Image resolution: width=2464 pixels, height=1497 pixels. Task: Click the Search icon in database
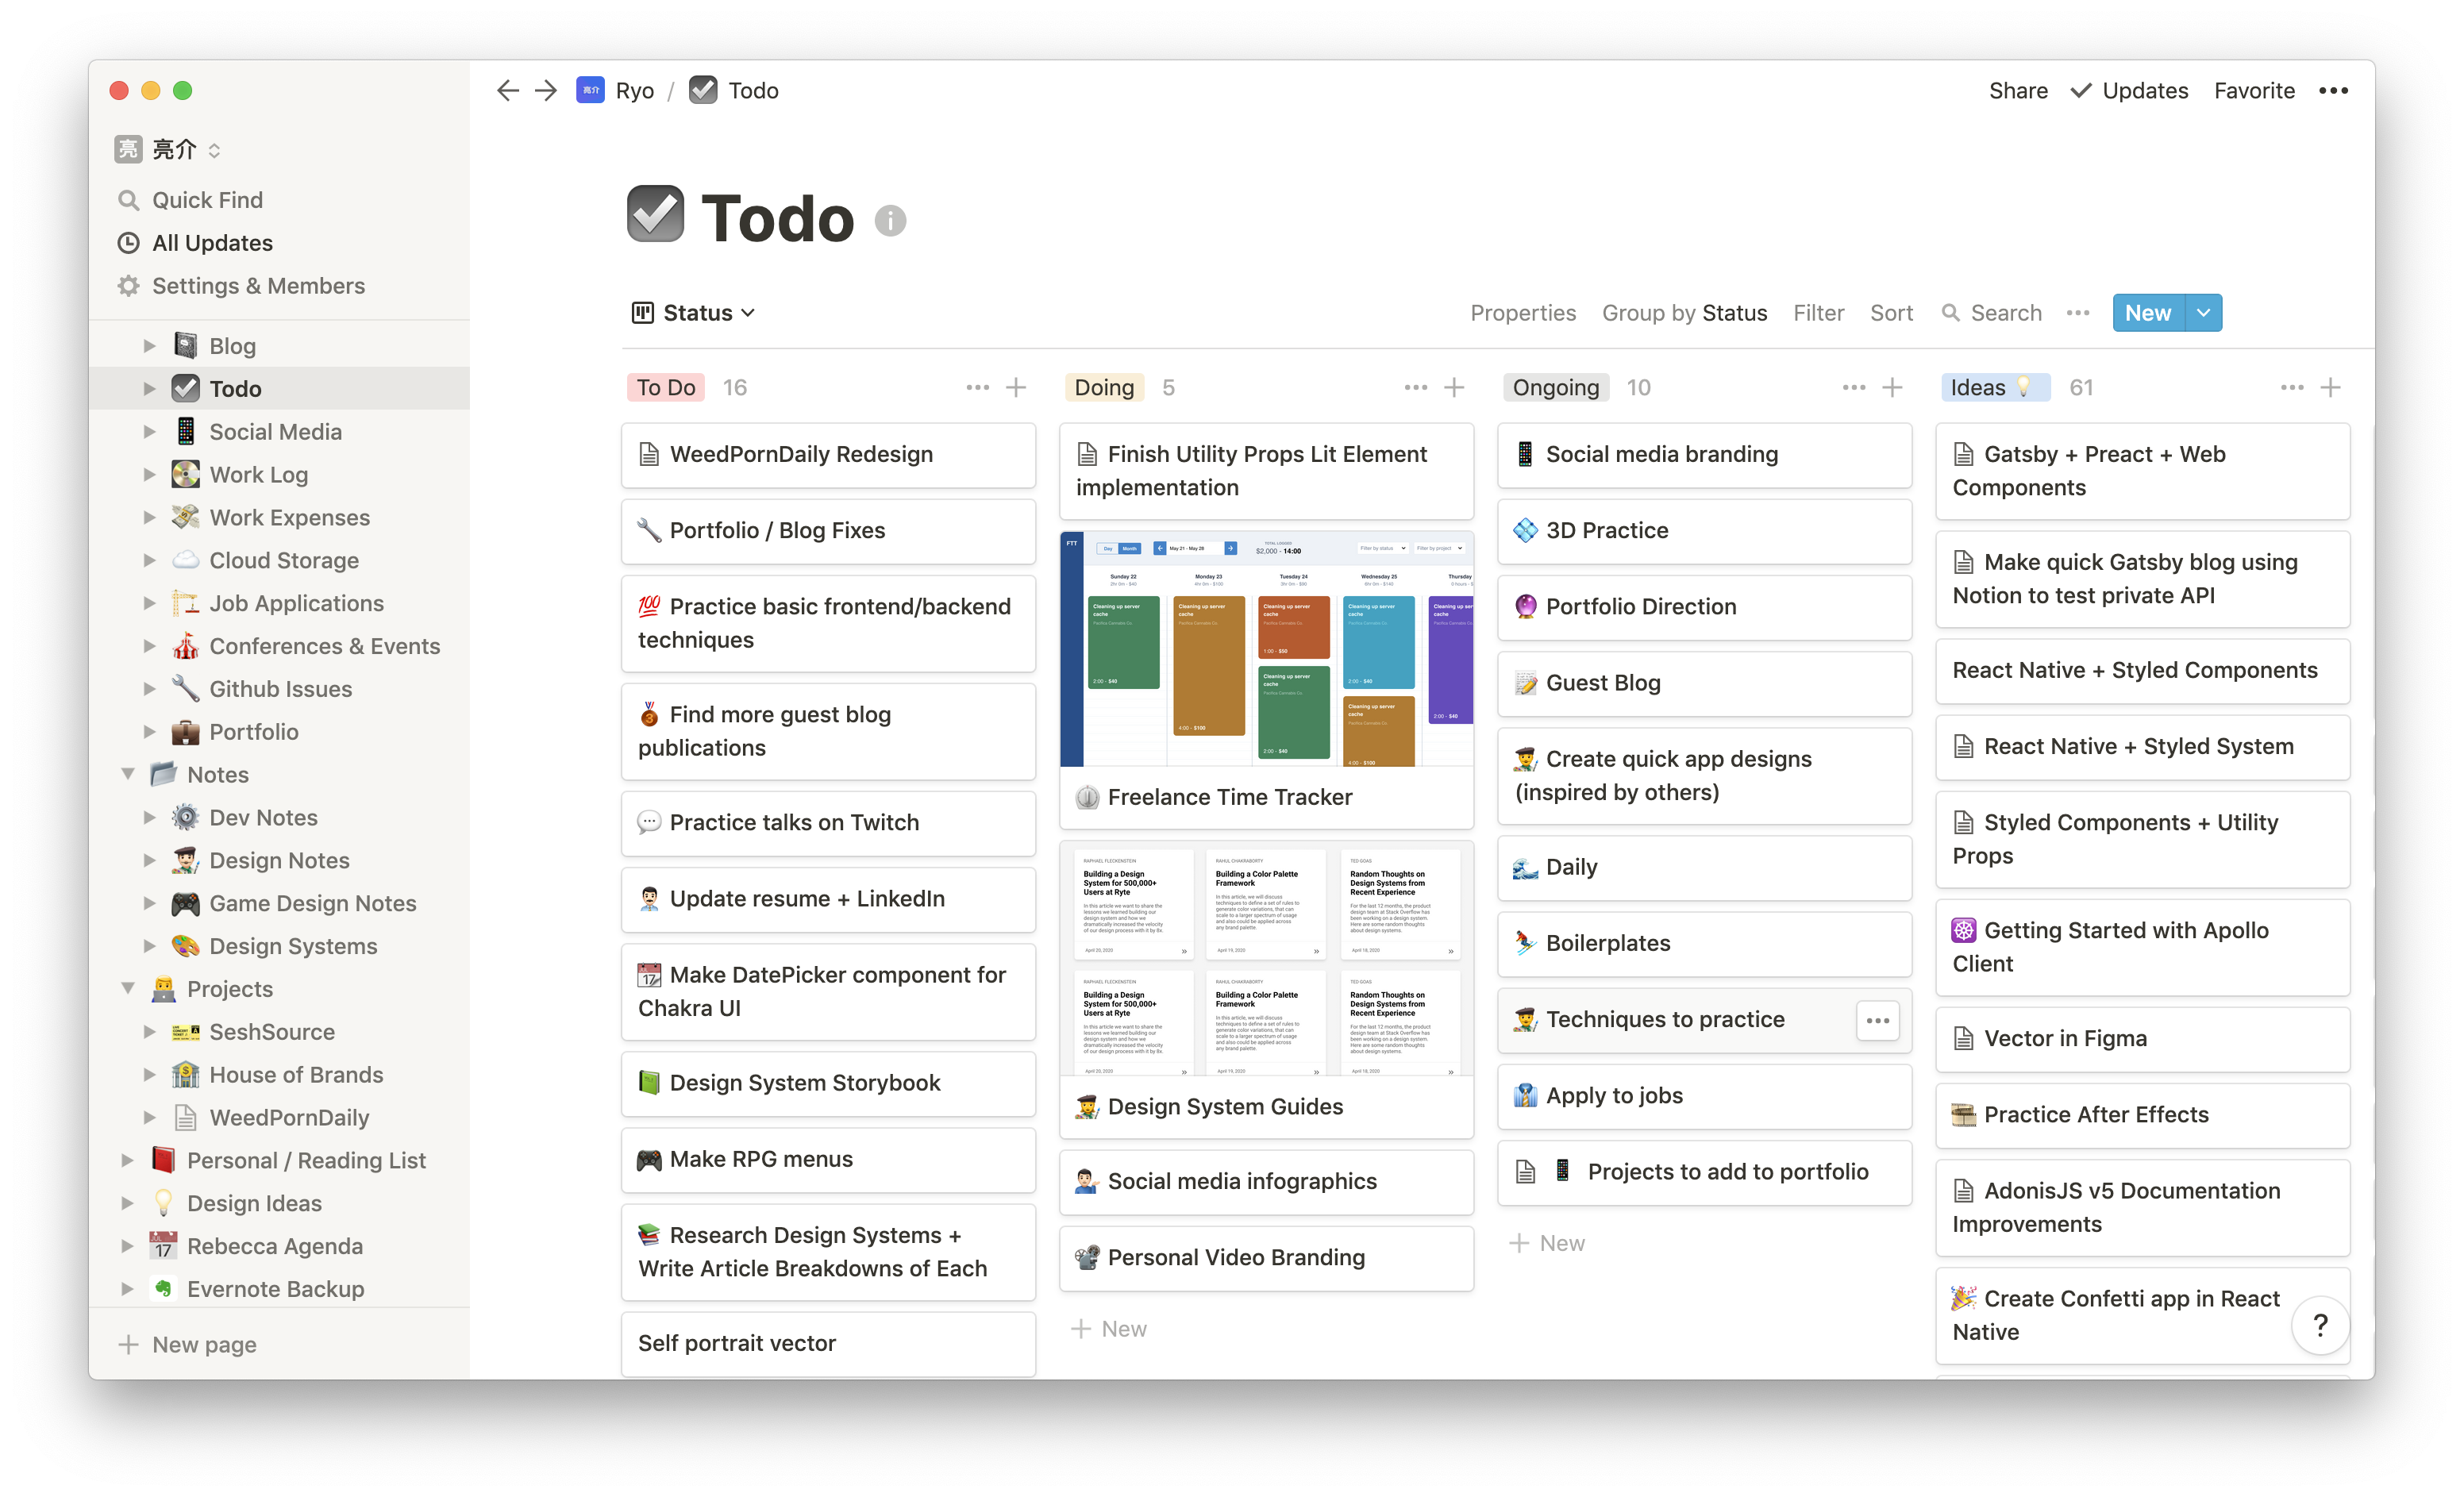pos(1950,311)
